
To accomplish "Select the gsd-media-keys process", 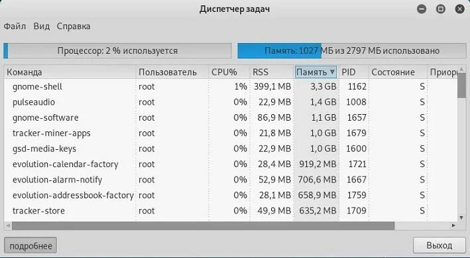I will pyautogui.click(x=231, y=149).
